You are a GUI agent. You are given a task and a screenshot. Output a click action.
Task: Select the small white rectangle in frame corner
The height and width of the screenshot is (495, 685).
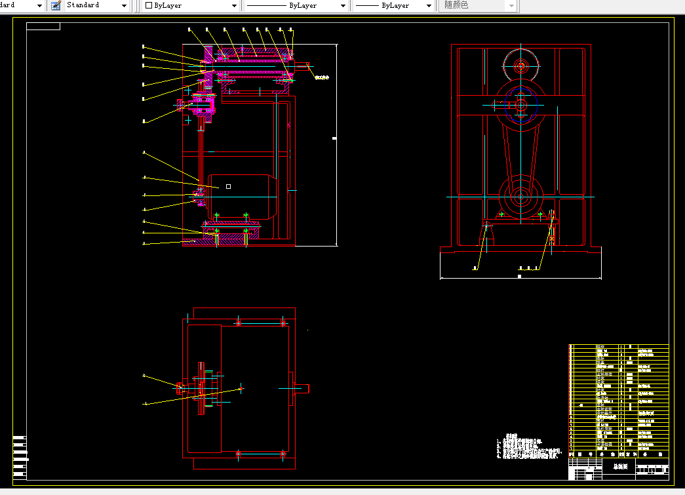(x=43, y=26)
